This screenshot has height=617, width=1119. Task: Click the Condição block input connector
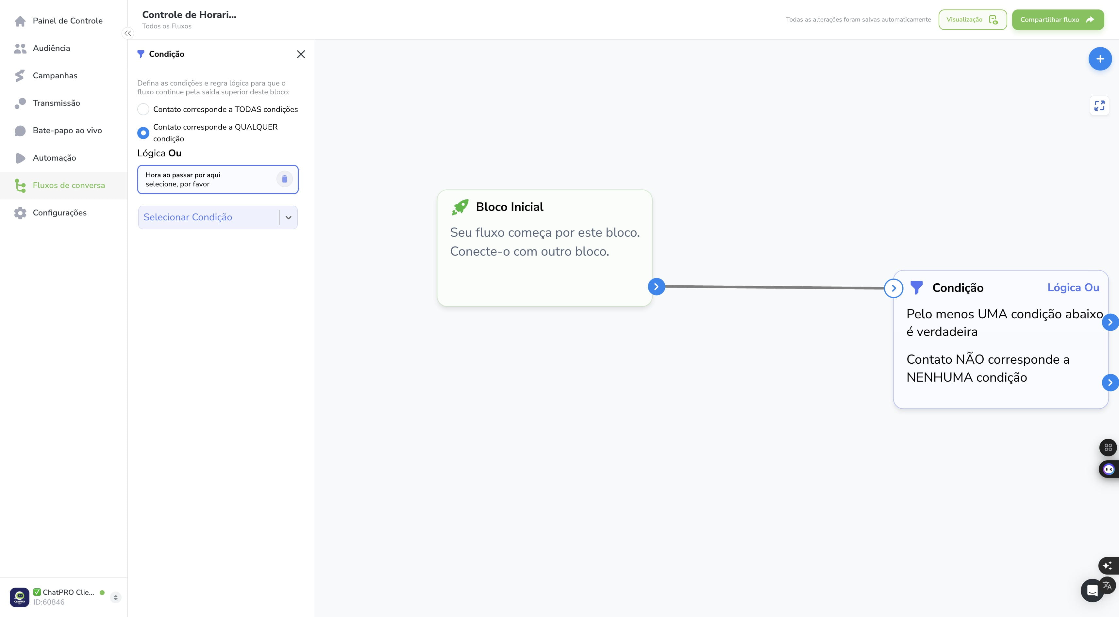894,288
